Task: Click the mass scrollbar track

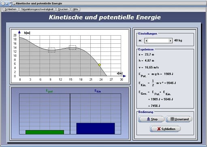Action: click(158, 40)
